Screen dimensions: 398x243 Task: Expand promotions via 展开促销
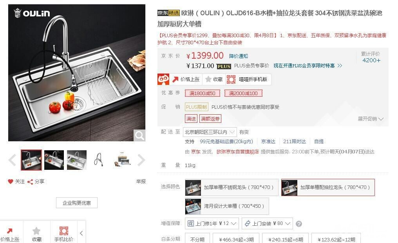tap(370, 119)
